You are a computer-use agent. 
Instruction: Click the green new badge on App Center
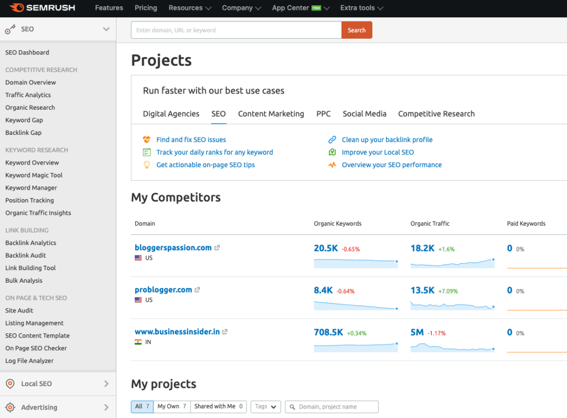[316, 8]
